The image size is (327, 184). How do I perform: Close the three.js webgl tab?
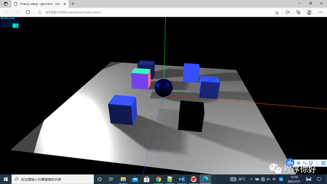(x=65, y=4)
